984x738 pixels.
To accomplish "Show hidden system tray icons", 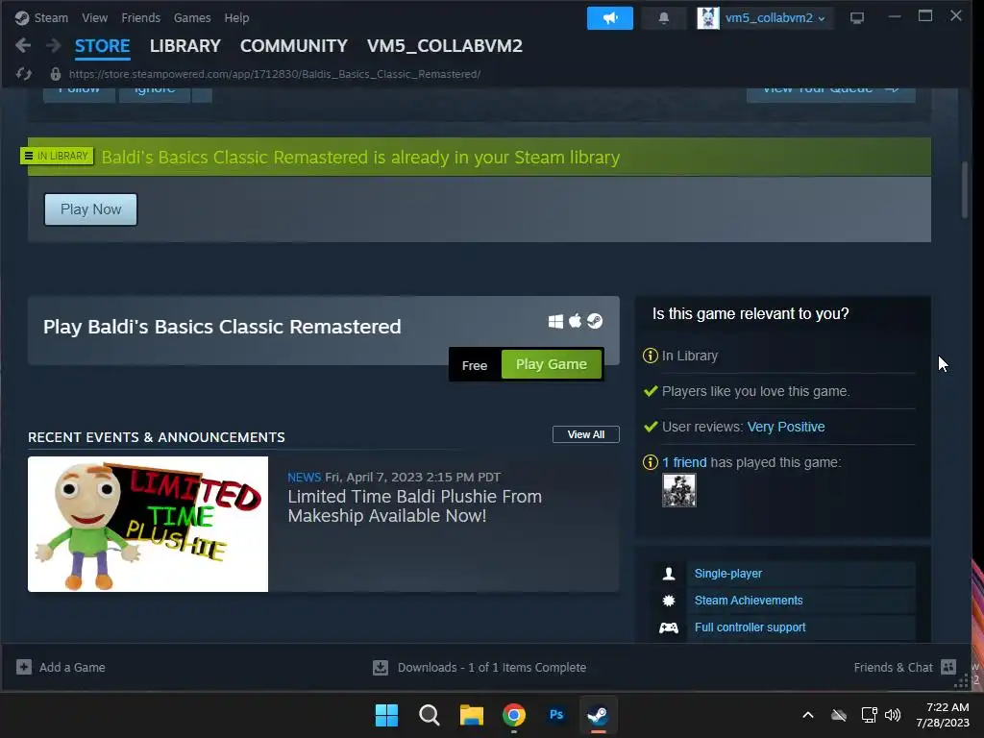I will point(807,715).
